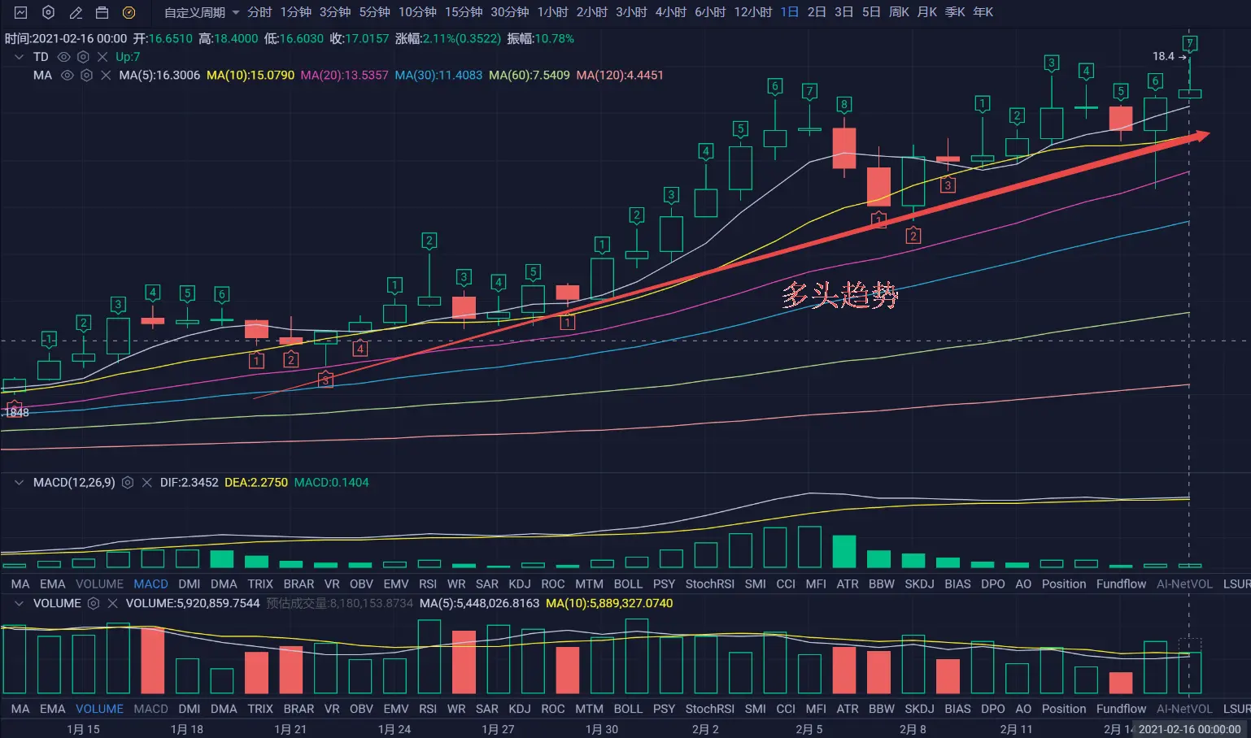Select the 30分钟 interval
The width and height of the screenshot is (1251, 738).
pos(510,12)
